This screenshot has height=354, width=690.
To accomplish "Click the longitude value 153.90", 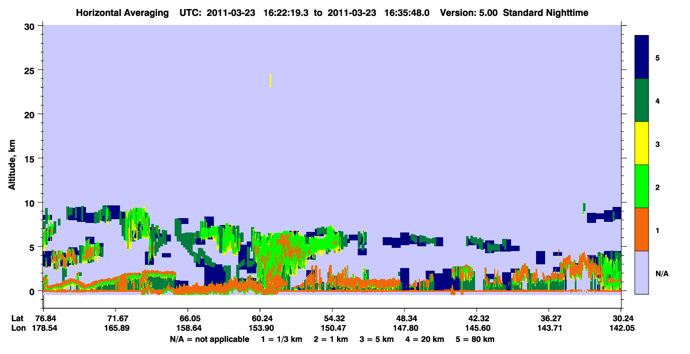I will pyautogui.click(x=260, y=329).
